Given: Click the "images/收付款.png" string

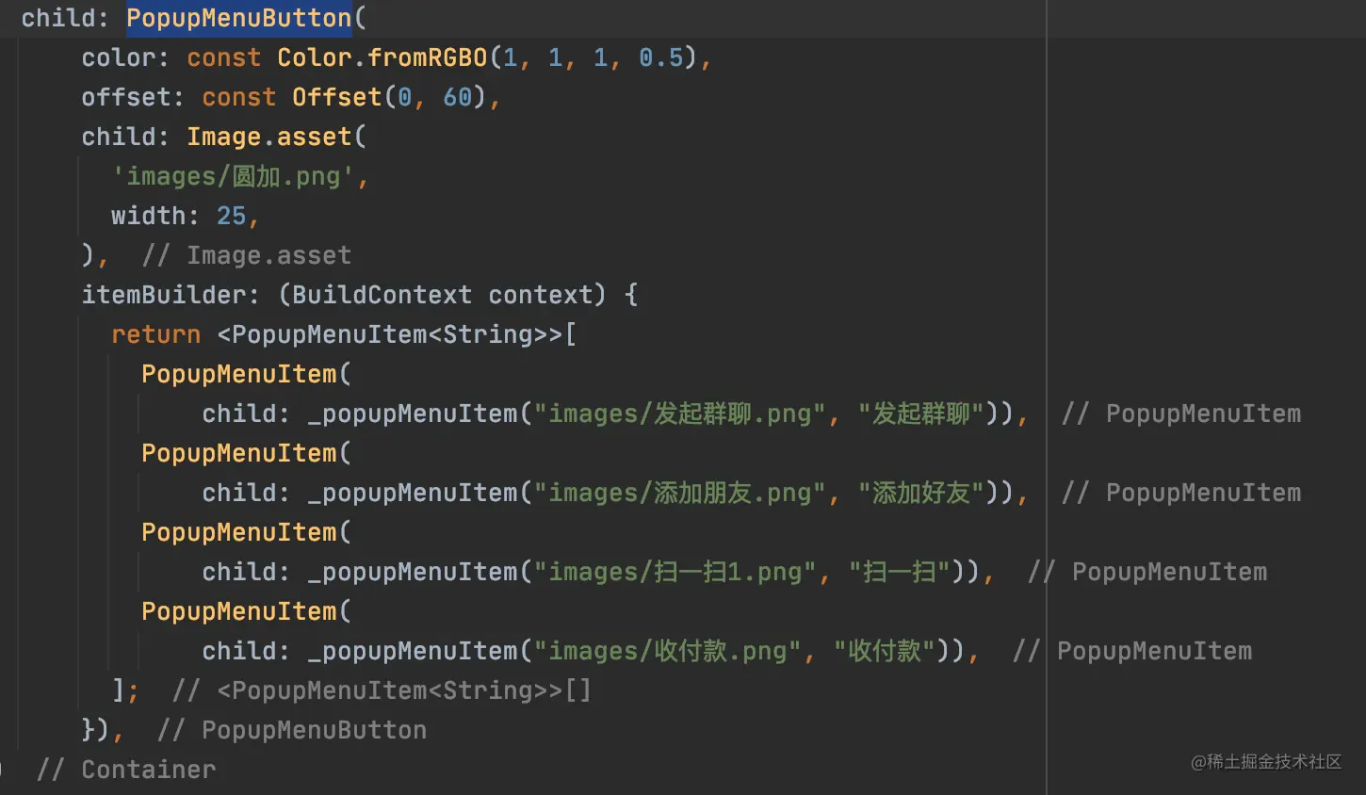Looking at the screenshot, I should 668,651.
